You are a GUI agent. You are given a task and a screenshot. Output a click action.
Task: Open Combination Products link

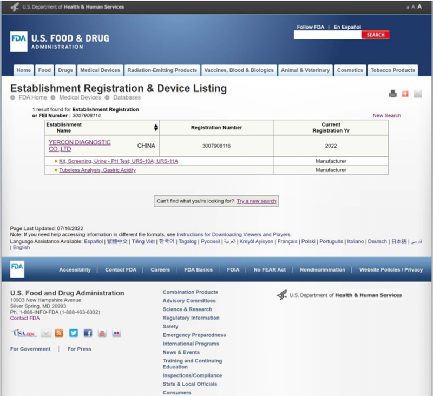pos(191,292)
